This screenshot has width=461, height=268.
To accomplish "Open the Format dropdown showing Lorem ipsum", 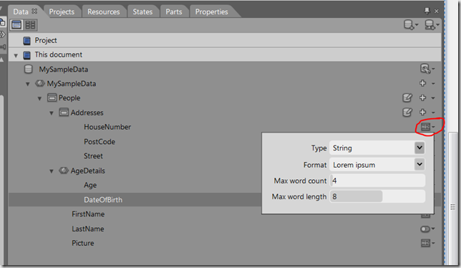I will (377, 165).
